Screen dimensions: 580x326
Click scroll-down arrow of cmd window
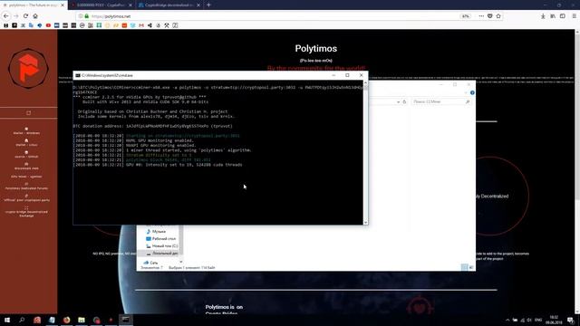366,222
